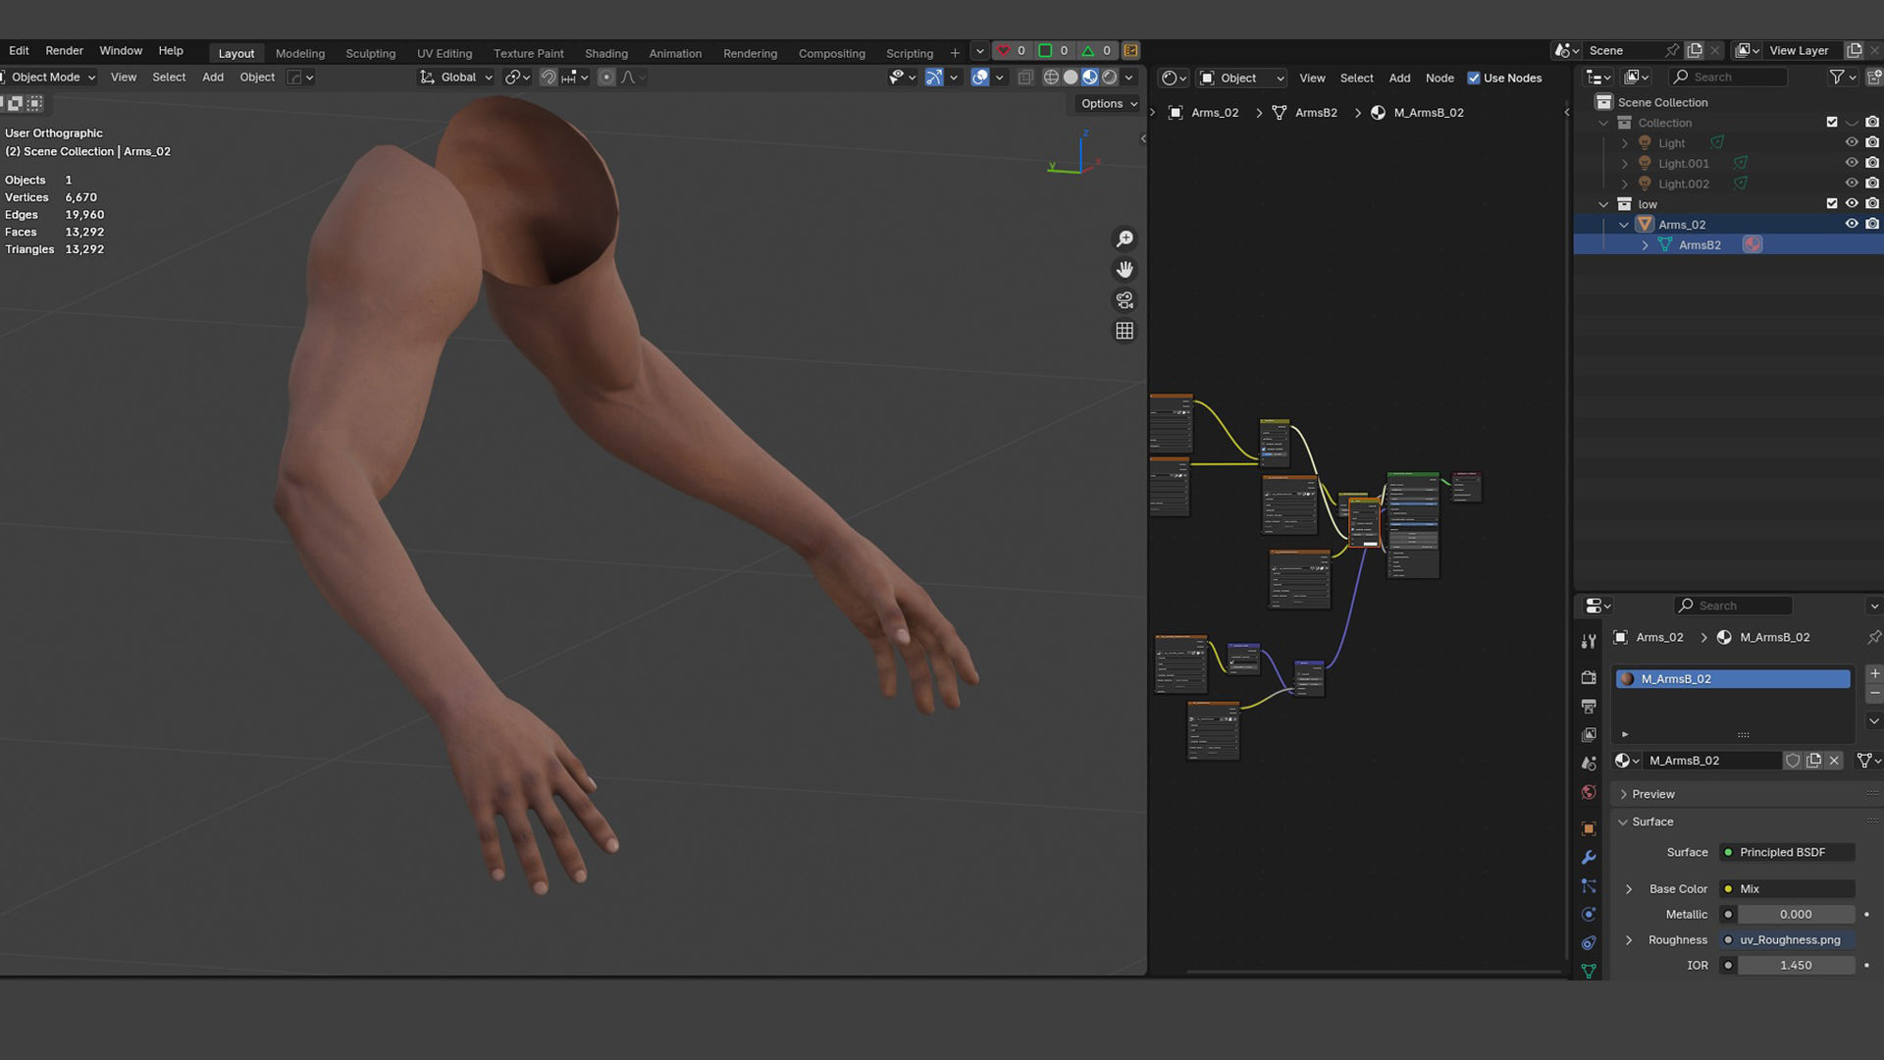Open the node editor Object type dropdown

click(1241, 78)
